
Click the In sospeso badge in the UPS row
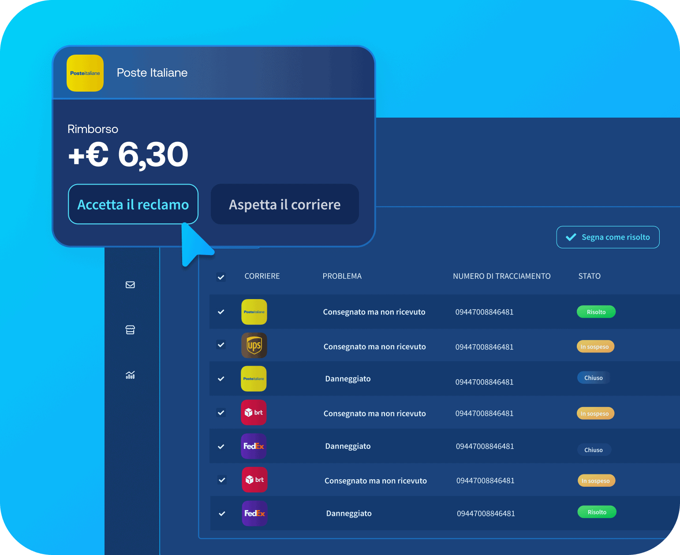tap(595, 347)
